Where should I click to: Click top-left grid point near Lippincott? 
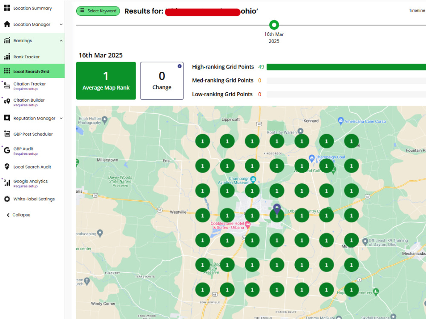pos(202,141)
